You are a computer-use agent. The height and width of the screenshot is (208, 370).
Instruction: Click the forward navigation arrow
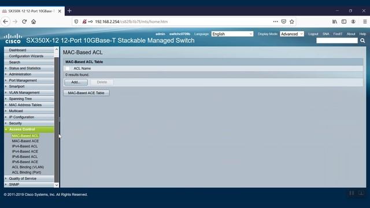pos(15,21)
